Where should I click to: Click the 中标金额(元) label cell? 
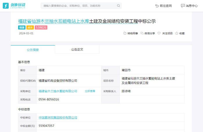coord(28,126)
